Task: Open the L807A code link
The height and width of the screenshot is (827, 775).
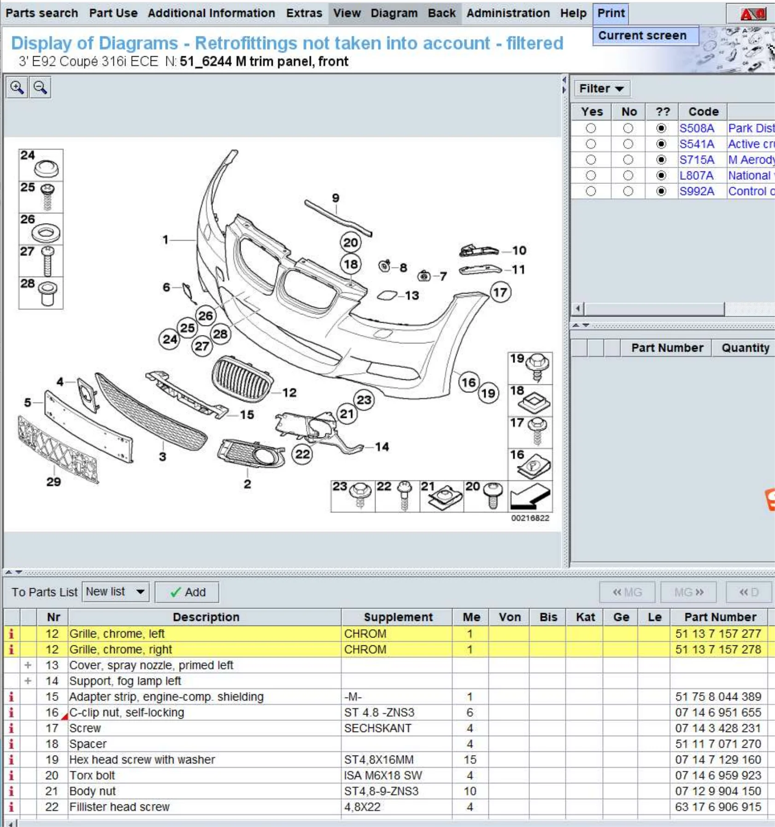Action: point(696,175)
